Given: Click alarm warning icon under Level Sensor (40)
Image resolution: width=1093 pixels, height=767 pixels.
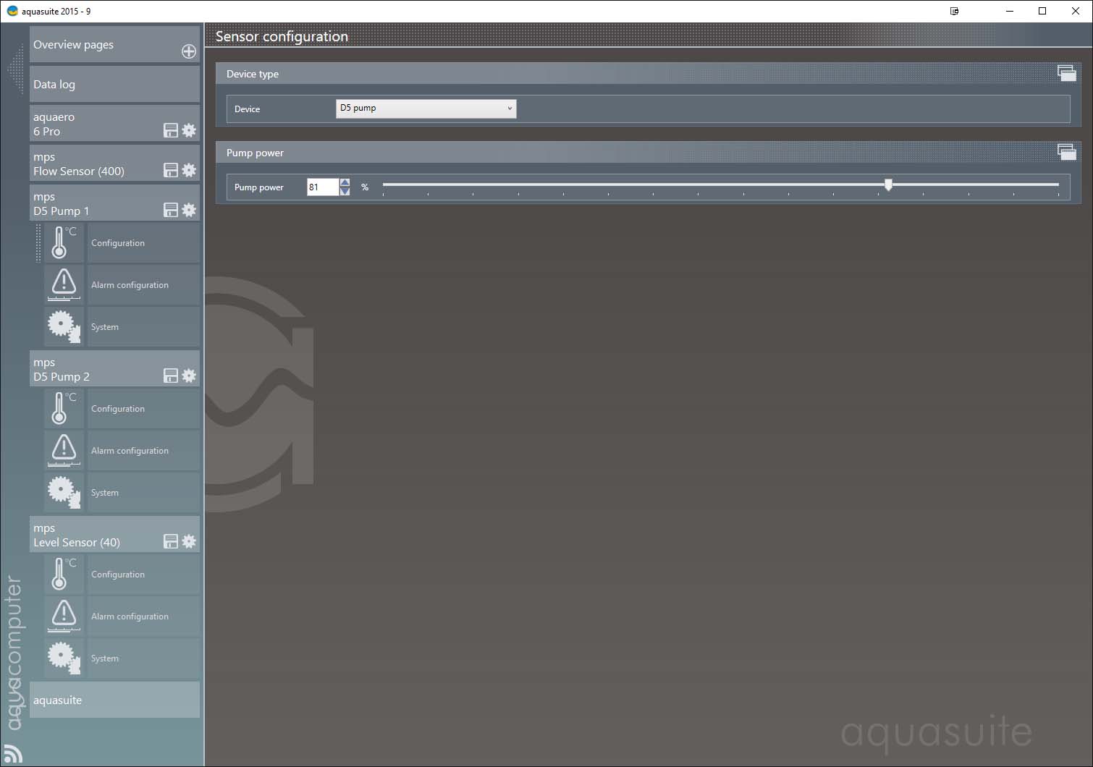Looking at the screenshot, I should coord(64,616).
